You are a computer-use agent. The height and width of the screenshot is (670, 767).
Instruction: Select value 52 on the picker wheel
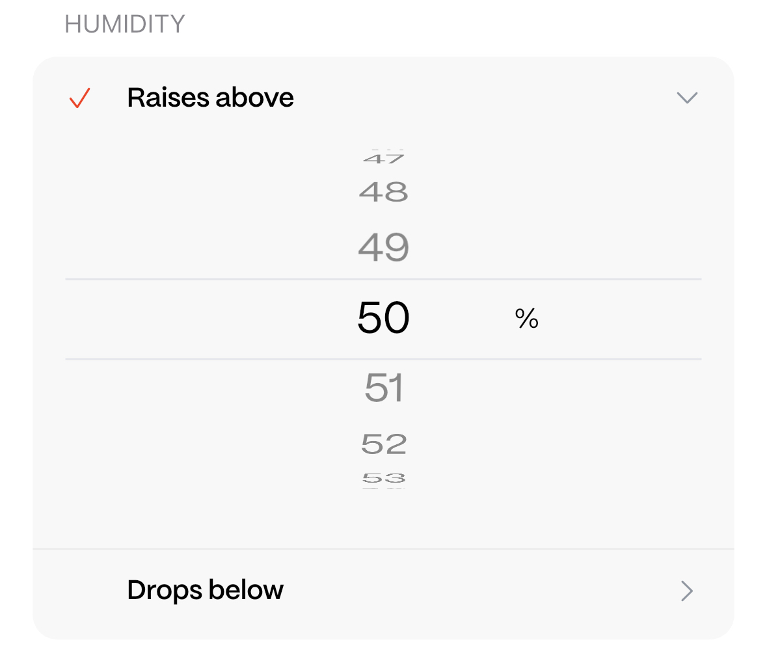384,444
